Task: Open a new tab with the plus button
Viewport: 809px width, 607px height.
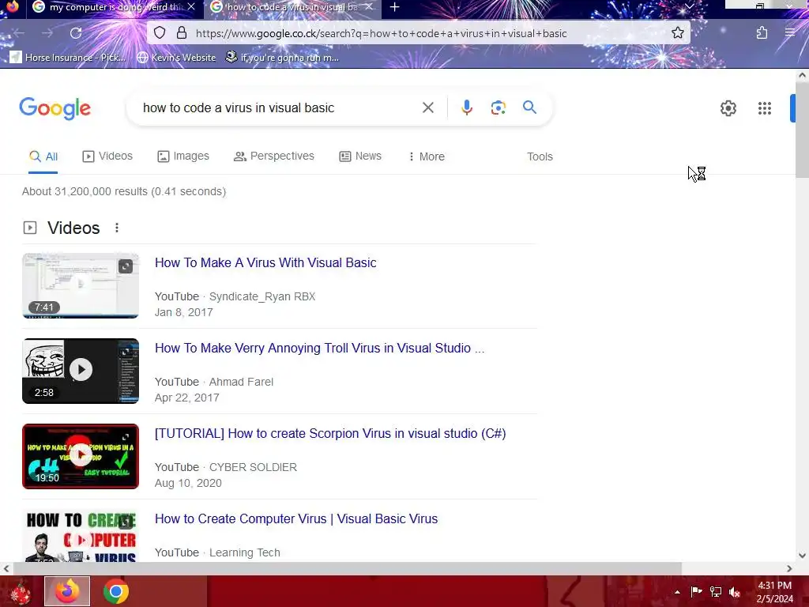Action: coord(395,7)
